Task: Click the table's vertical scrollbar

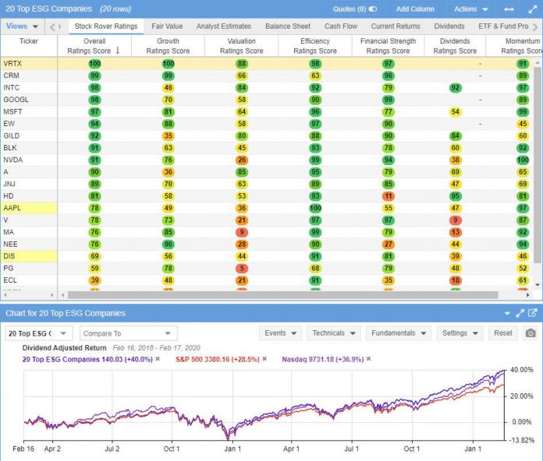Action: tap(538, 164)
